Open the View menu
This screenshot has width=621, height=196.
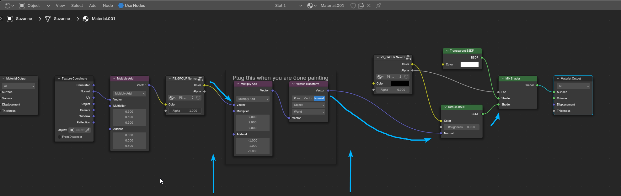coord(60,6)
